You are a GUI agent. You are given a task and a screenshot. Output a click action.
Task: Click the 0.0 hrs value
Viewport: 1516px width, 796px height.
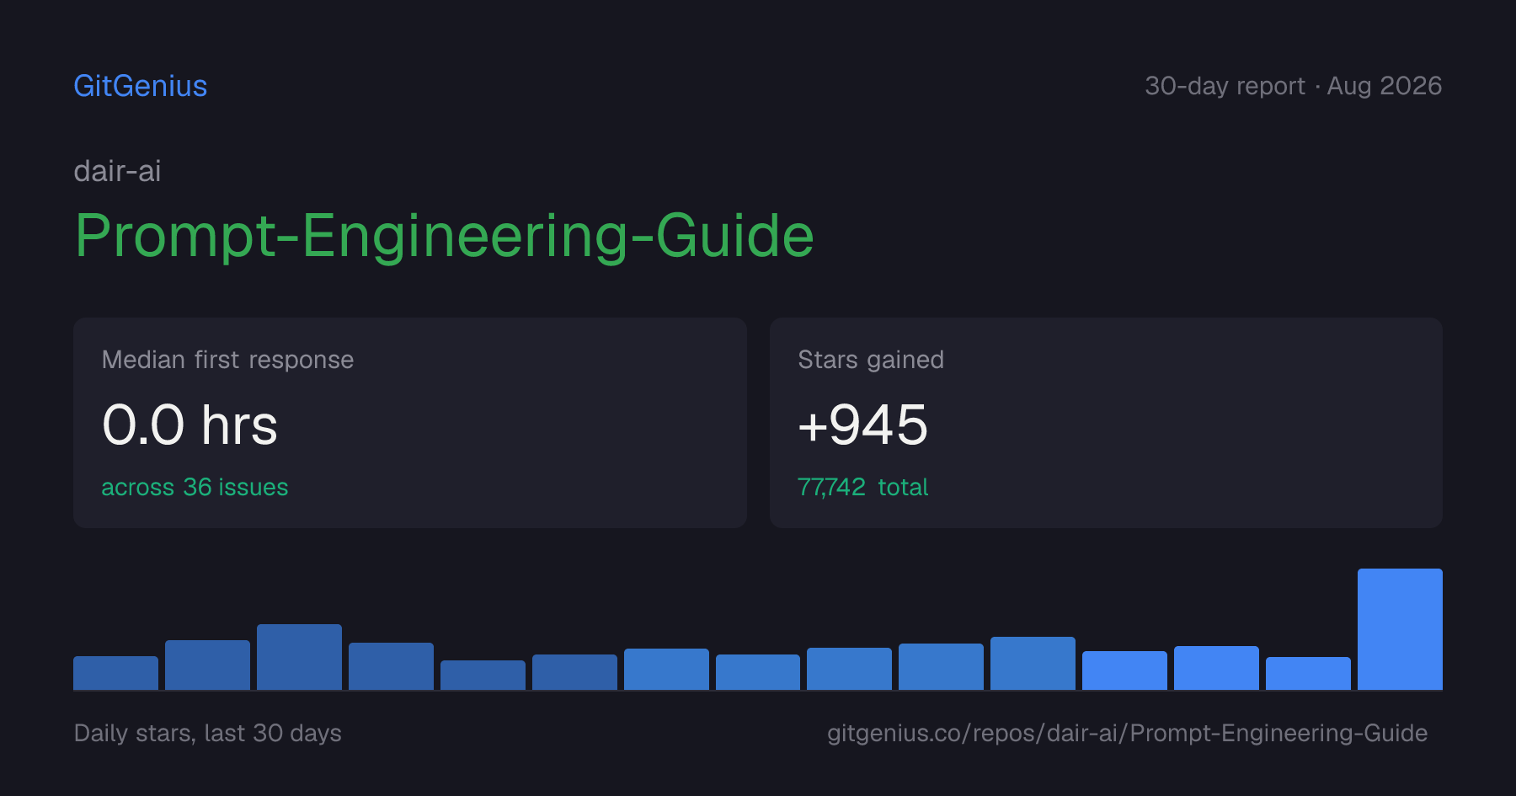(189, 425)
